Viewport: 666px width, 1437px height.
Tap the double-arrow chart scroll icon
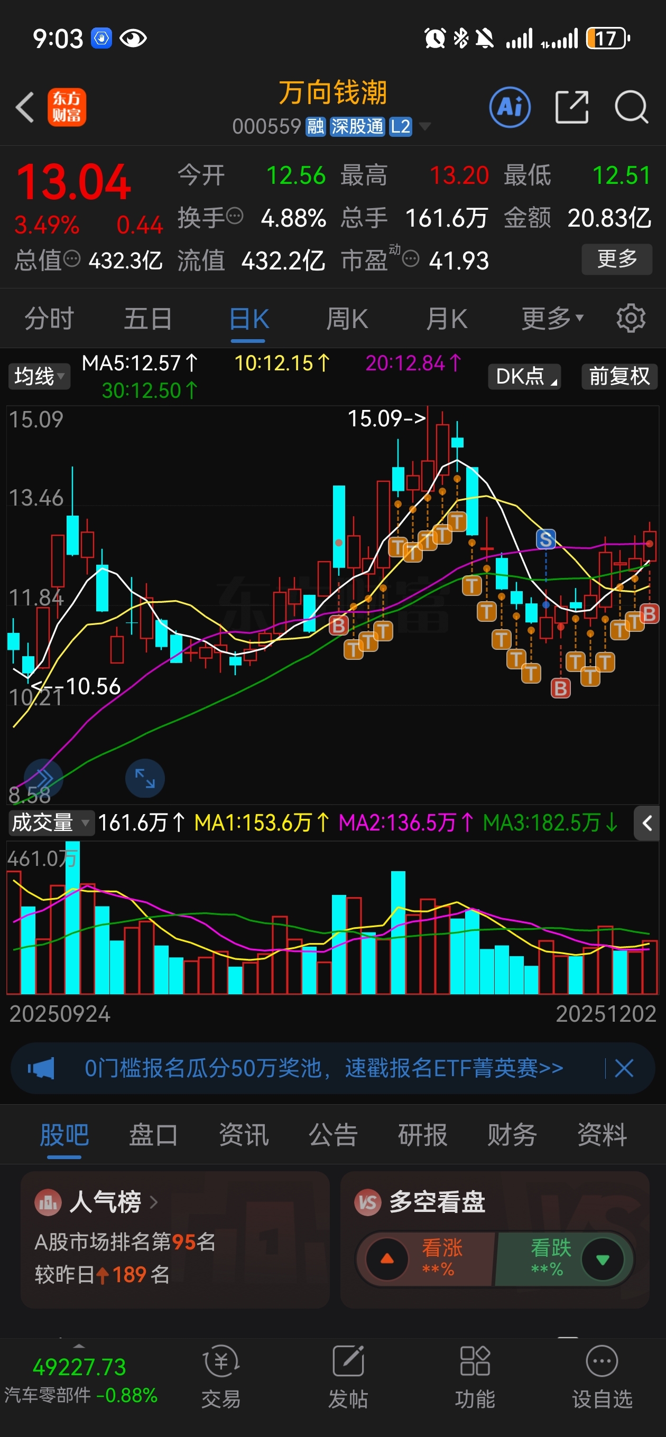coord(43,778)
